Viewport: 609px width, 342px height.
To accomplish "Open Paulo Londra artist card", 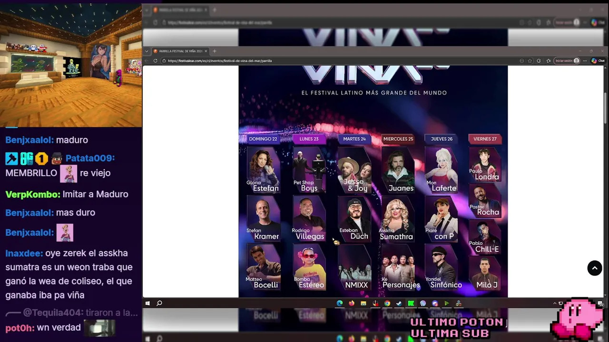I will coord(485,164).
